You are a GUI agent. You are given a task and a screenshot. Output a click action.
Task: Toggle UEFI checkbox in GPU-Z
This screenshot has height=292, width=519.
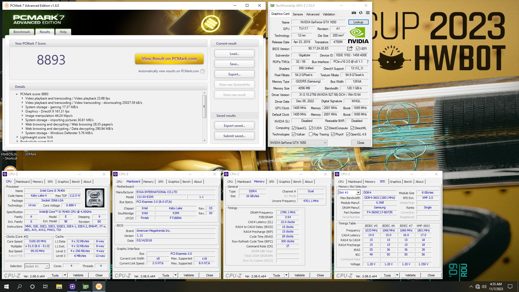point(358,49)
